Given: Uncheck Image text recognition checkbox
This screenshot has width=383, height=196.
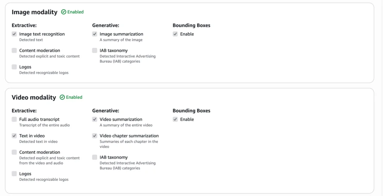Looking at the screenshot, I should [x=14, y=34].
